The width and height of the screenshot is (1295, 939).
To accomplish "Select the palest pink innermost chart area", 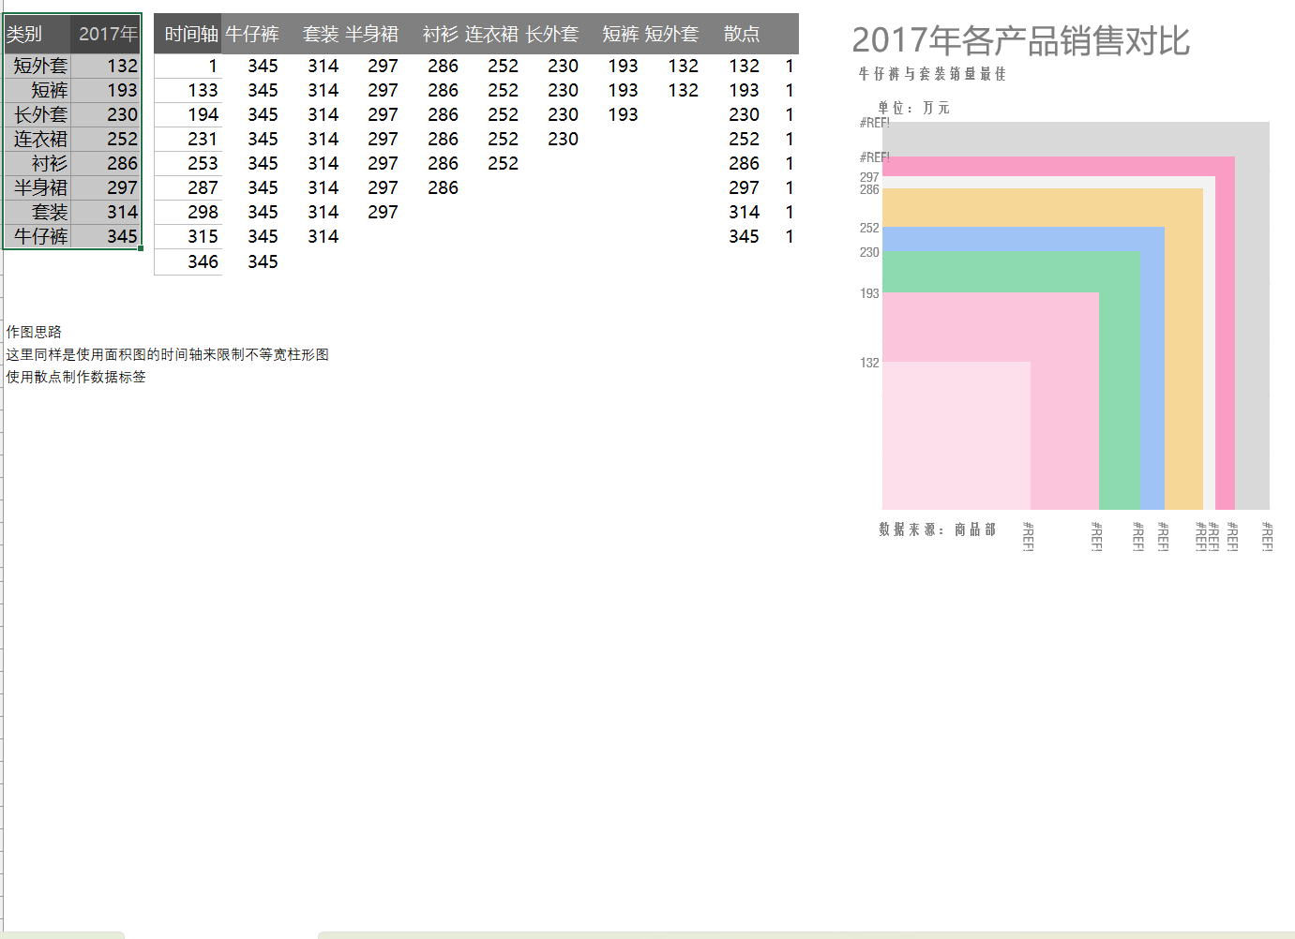I will pyautogui.click(x=956, y=436).
